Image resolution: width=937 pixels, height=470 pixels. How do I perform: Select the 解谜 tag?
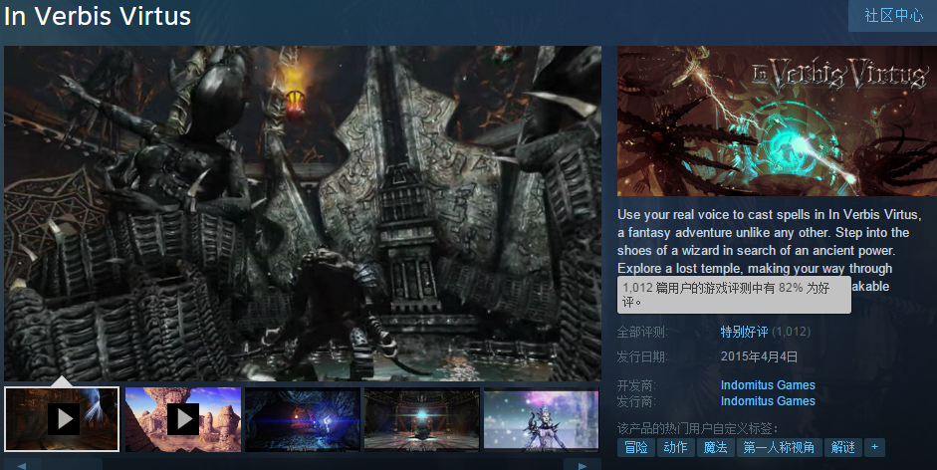tap(842, 447)
